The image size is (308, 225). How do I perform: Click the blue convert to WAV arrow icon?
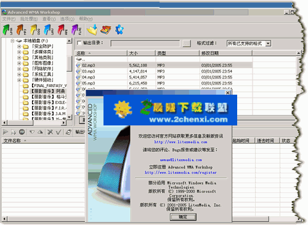(49, 30)
